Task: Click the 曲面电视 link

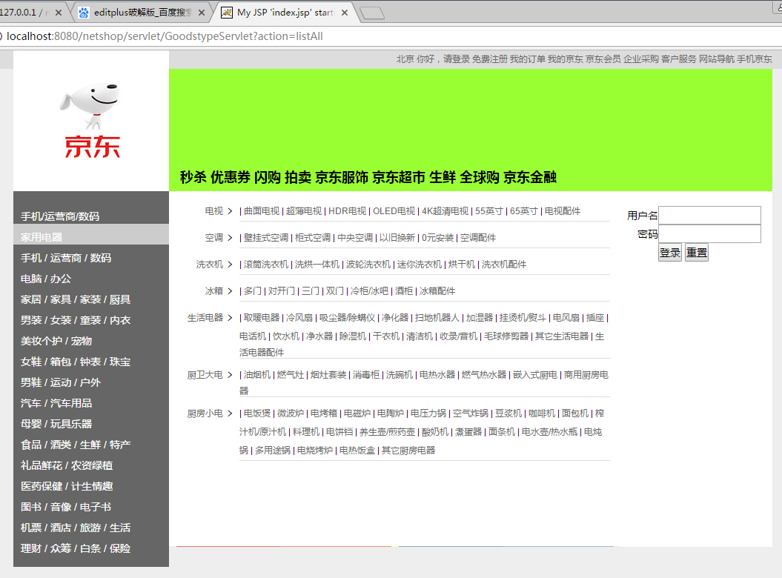Action: 262,211
